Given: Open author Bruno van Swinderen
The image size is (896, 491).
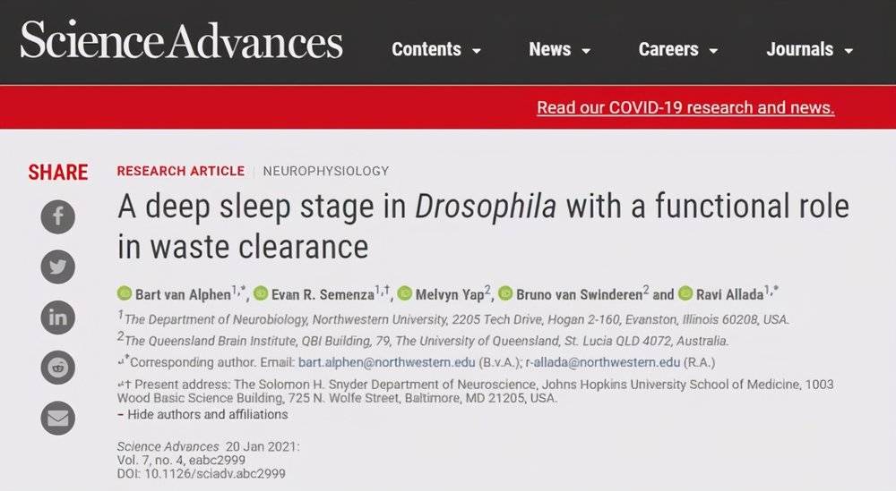Looking at the screenshot, I should pyautogui.click(x=580, y=294).
